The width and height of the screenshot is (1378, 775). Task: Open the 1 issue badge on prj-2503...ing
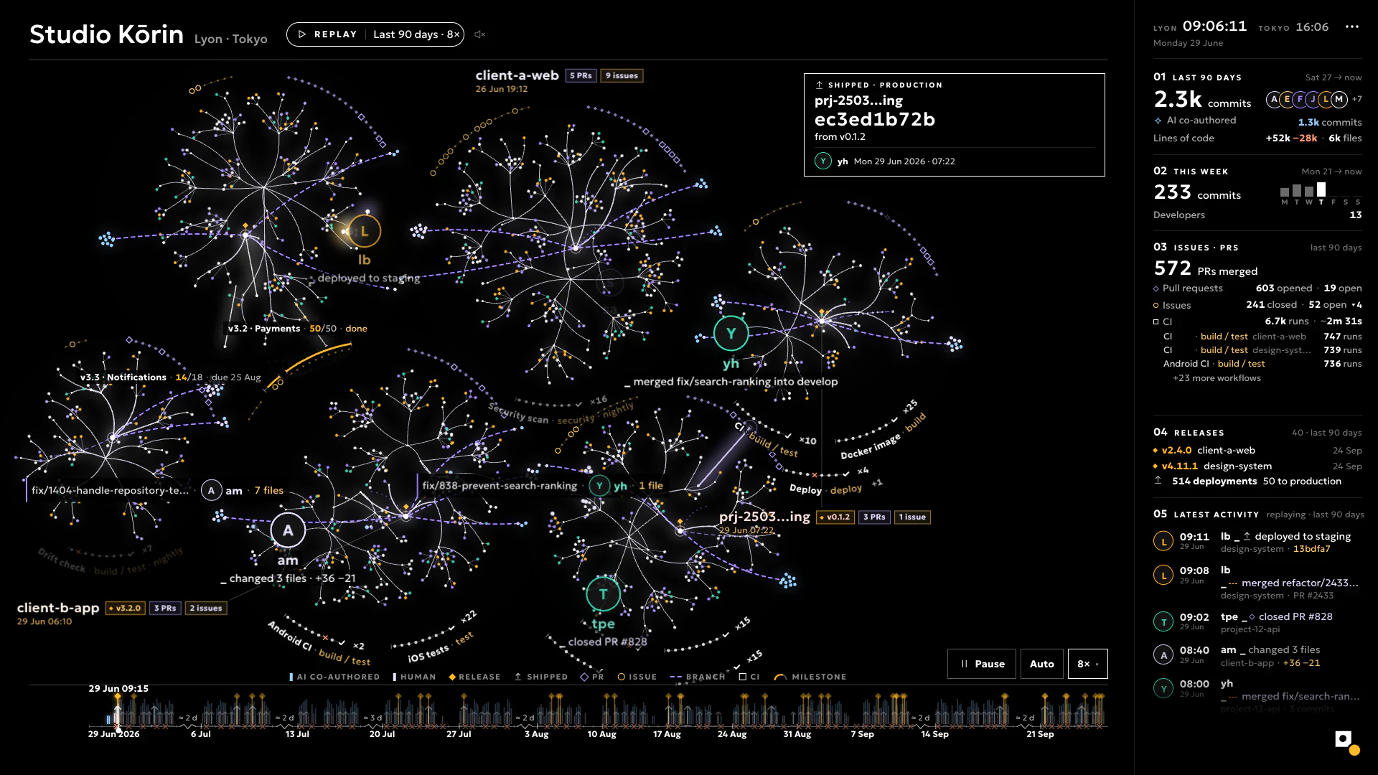[912, 517]
